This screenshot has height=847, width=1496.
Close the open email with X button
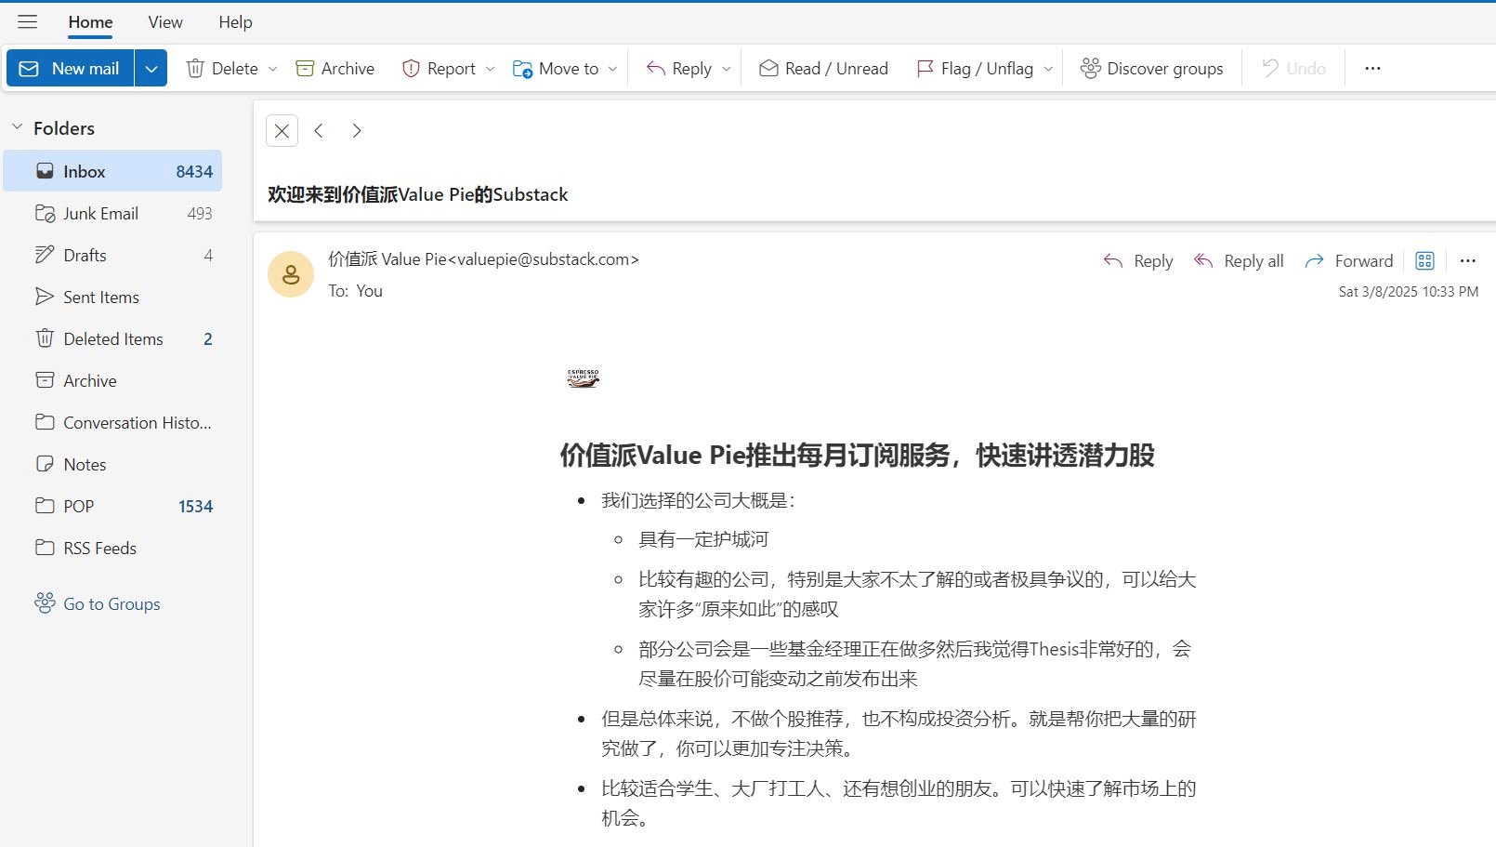coord(282,131)
